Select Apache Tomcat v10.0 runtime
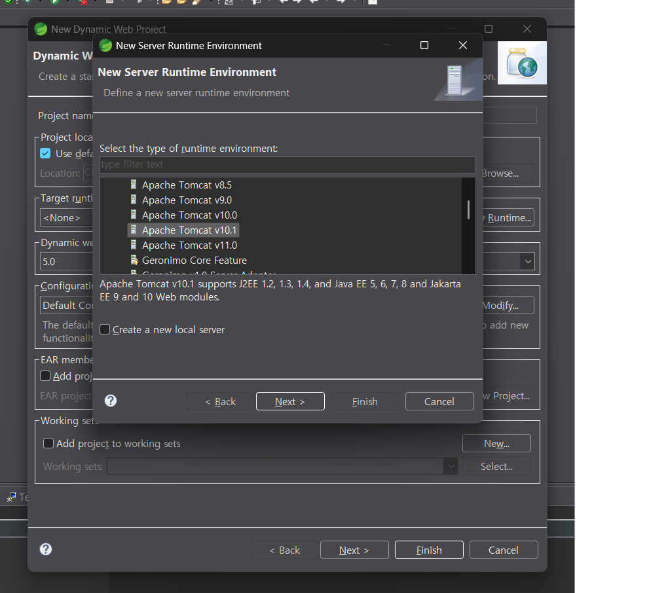 click(x=189, y=215)
